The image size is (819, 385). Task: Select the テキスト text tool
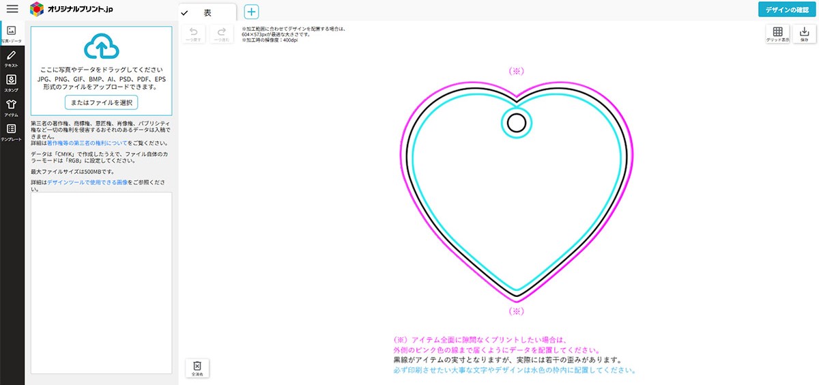pyautogui.click(x=12, y=58)
